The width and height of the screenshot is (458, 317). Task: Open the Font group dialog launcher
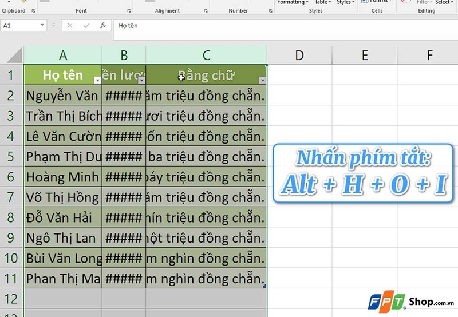pyautogui.click(x=129, y=11)
